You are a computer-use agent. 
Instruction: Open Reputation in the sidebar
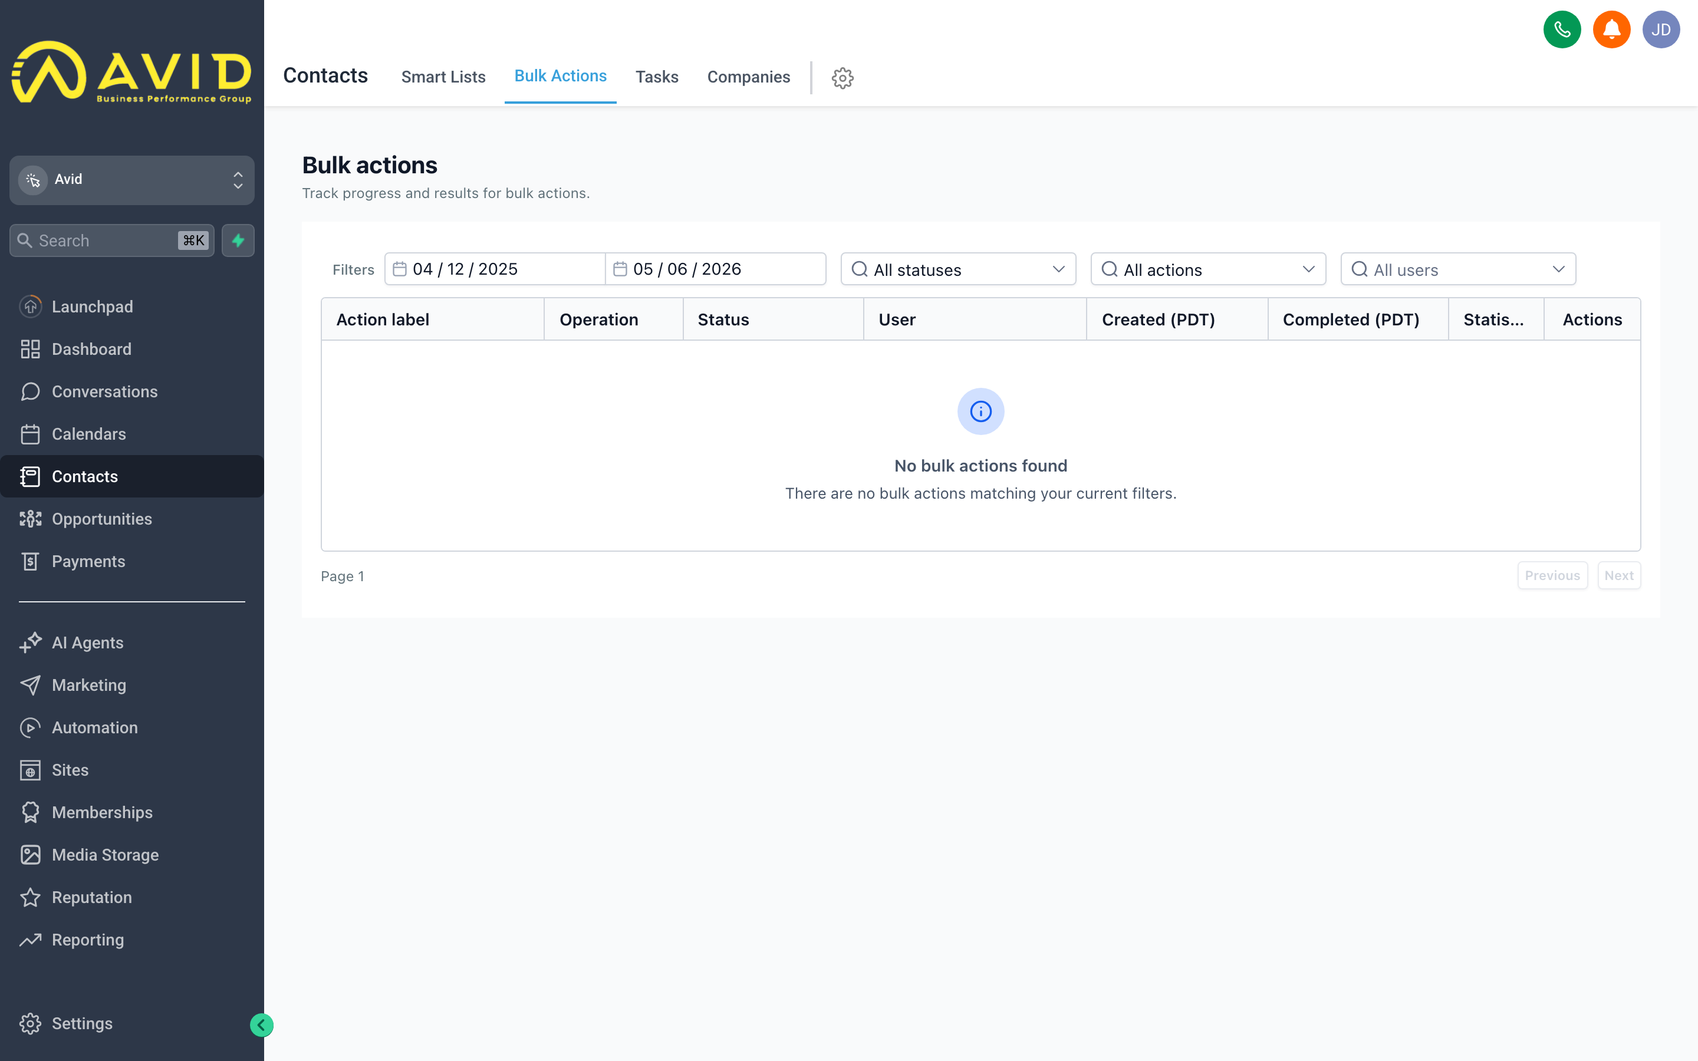132,898
